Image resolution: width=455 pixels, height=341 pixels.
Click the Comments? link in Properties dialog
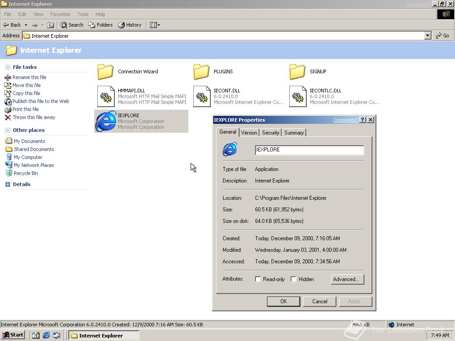pyautogui.click(x=345, y=120)
